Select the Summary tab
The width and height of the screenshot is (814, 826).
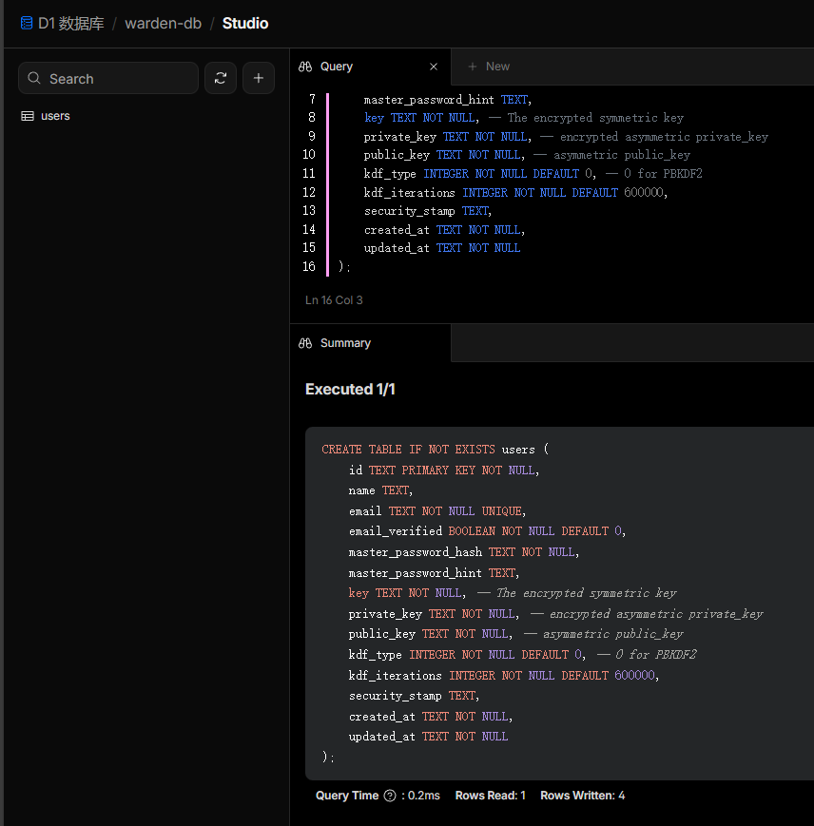[345, 343]
